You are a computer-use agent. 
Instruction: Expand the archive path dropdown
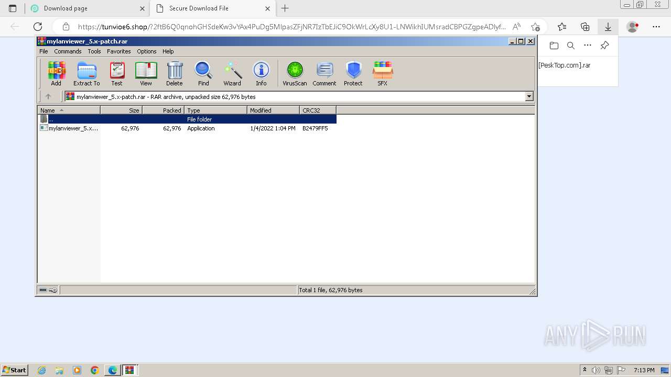click(x=529, y=96)
